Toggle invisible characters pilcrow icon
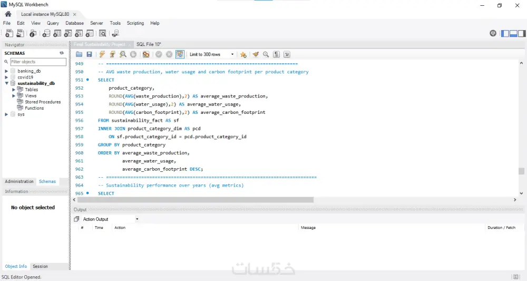The image size is (527, 281). [x=276, y=54]
